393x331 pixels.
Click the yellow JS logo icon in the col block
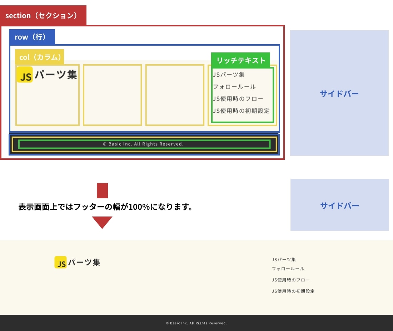24,75
